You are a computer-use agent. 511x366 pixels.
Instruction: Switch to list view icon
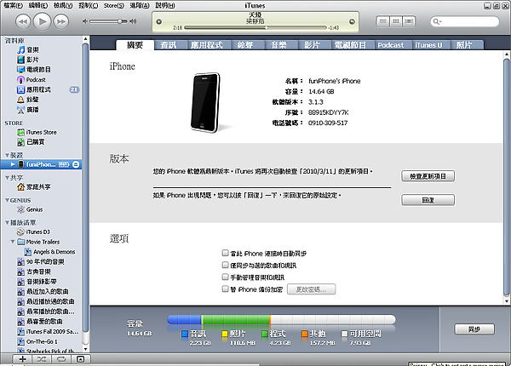click(383, 21)
